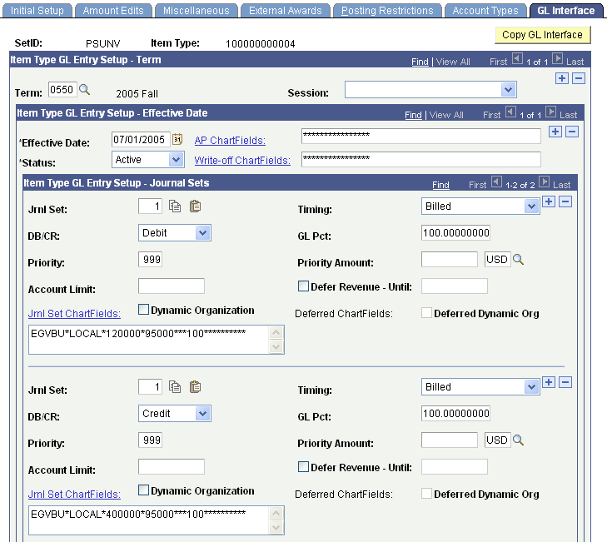Show previous Journal Sets row arrow

pyautogui.click(x=496, y=182)
